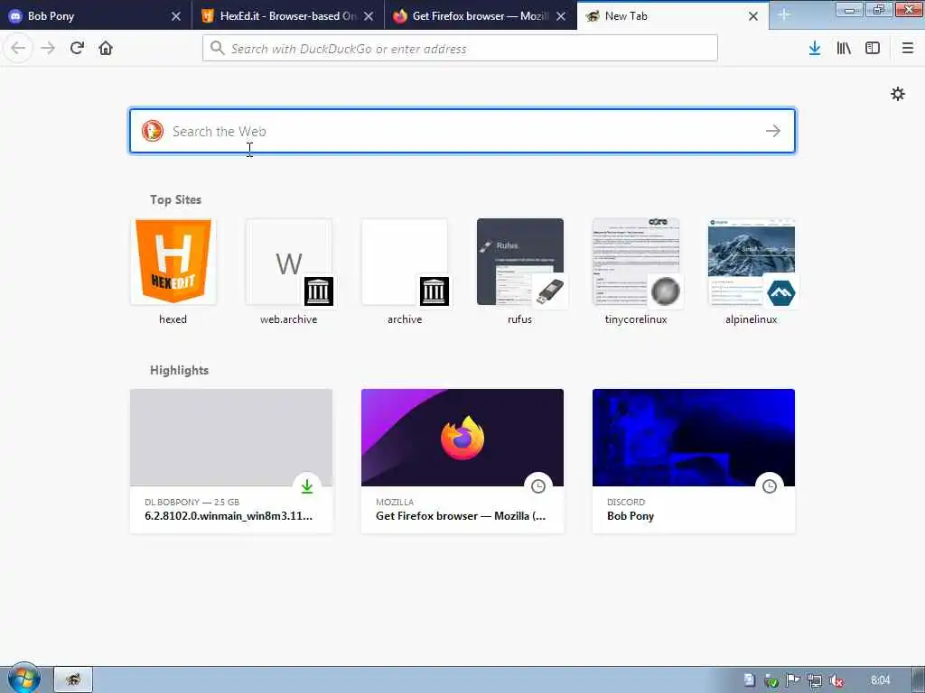Open the Firefox hamburger menu
The height and width of the screenshot is (693, 925).
908,48
